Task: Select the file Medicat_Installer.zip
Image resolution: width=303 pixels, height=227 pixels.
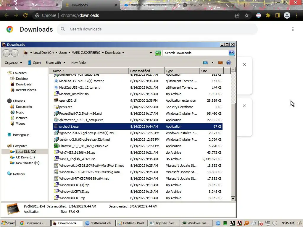Action: (138, 94)
